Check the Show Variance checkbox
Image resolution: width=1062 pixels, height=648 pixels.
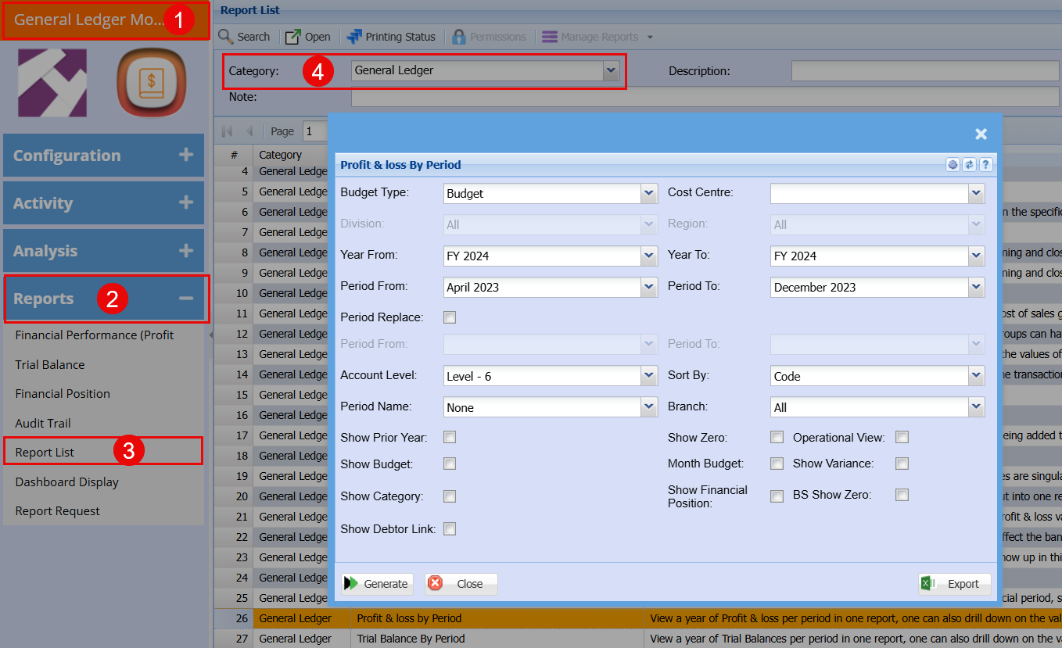click(902, 464)
